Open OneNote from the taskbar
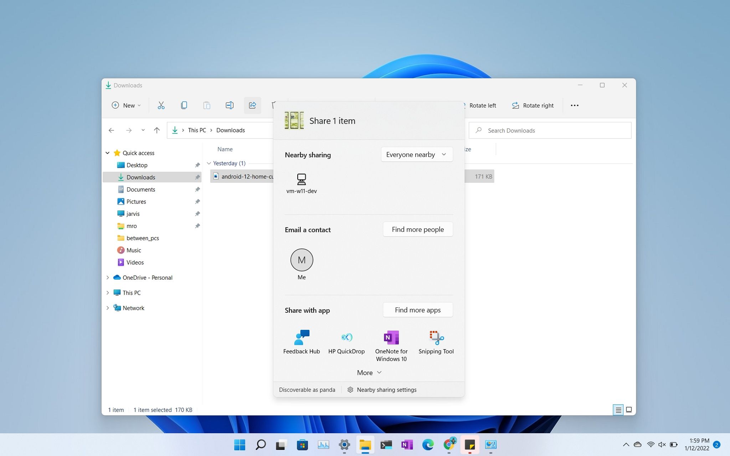Image resolution: width=730 pixels, height=456 pixels. (x=407, y=445)
